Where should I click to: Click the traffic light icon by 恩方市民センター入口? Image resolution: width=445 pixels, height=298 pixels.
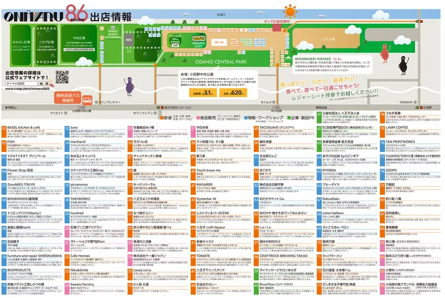click(x=160, y=108)
